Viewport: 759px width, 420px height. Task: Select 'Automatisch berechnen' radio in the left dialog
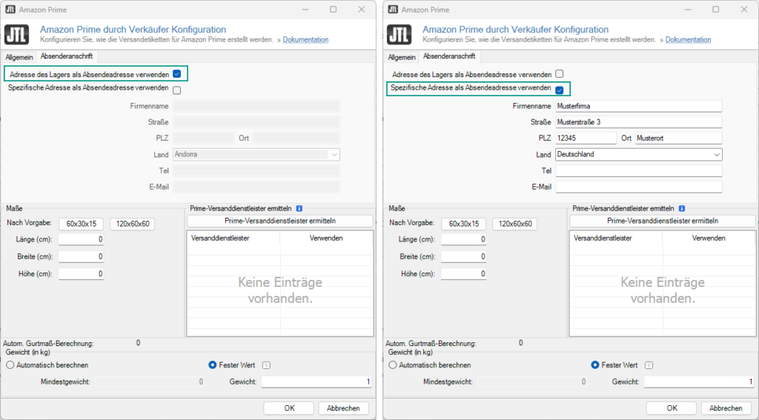pos(10,365)
